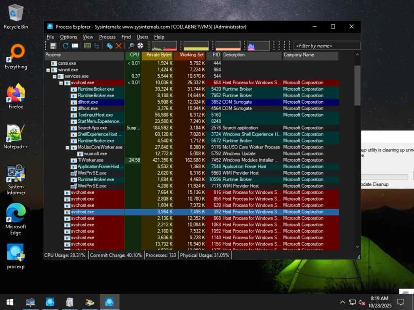414x310 pixels.
Task: Sort by Working Set column header
Action: (190, 55)
